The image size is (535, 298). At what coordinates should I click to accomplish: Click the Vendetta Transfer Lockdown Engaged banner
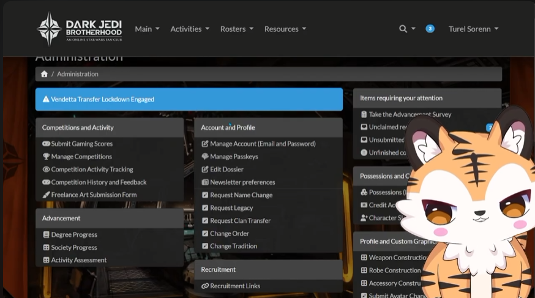click(x=189, y=99)
